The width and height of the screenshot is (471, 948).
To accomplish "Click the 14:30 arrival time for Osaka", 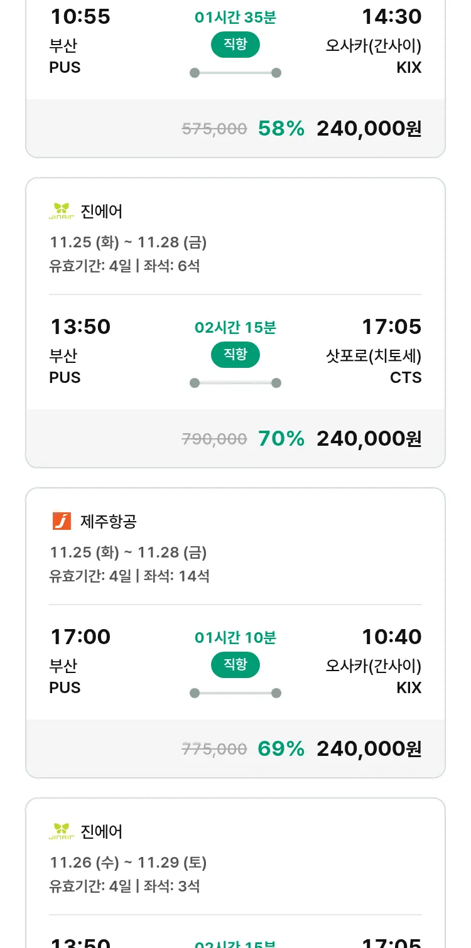I will pos(391,17).
